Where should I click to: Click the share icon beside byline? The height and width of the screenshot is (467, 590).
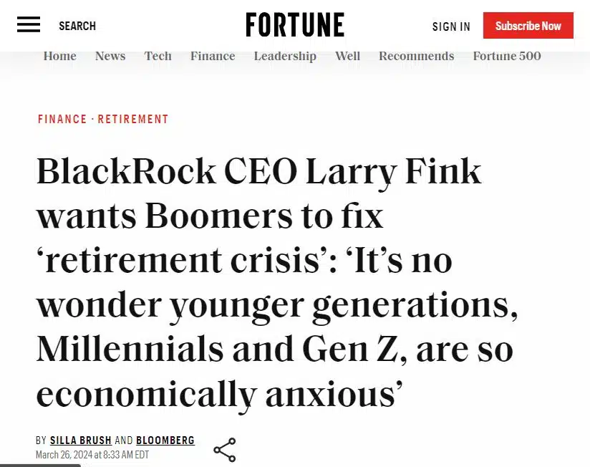225,450
